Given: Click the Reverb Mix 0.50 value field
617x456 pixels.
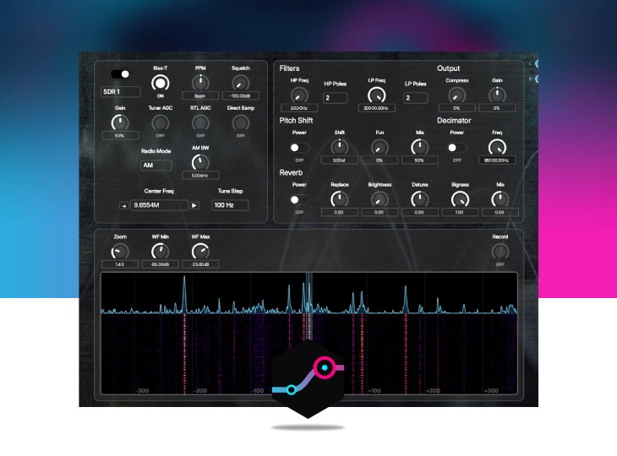Looking at the screenshot, I should [x=500, y=212].
